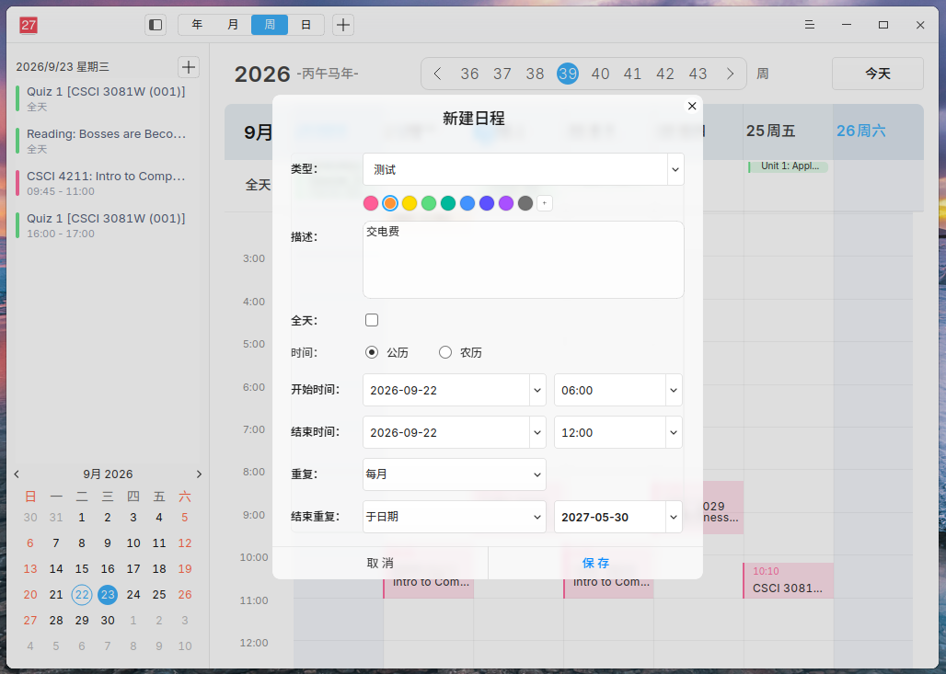
Task: Pick the light blue color swatch
Action: pos(467,203)
